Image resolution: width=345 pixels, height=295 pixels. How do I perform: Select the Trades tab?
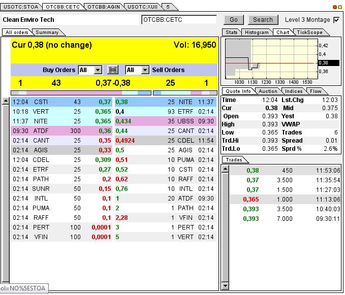pos(234,160)
